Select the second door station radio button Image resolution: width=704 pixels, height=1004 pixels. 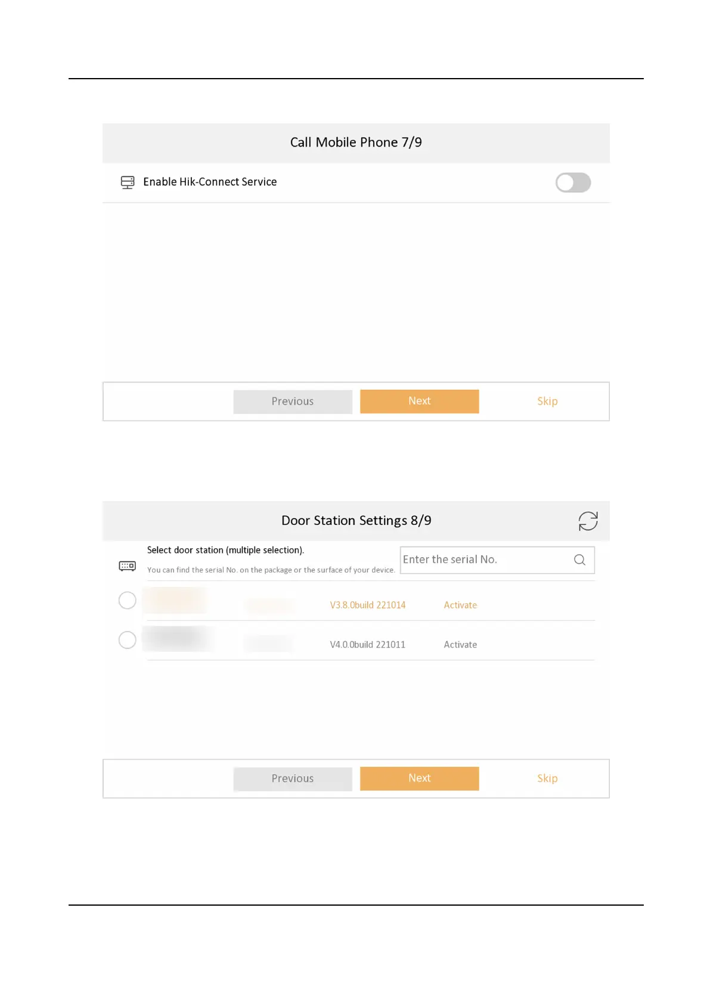(127, 640)
